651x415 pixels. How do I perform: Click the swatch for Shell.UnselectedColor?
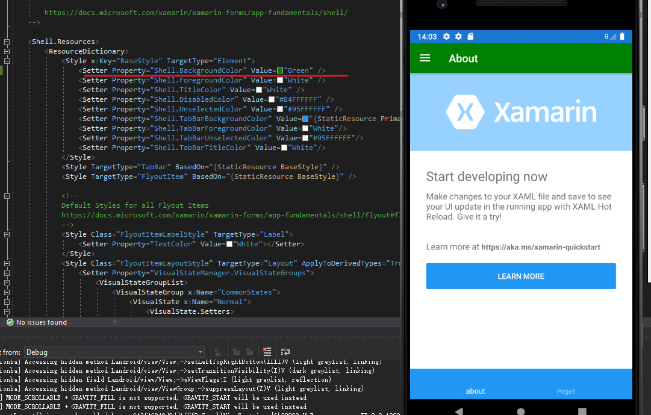point(280,109)
